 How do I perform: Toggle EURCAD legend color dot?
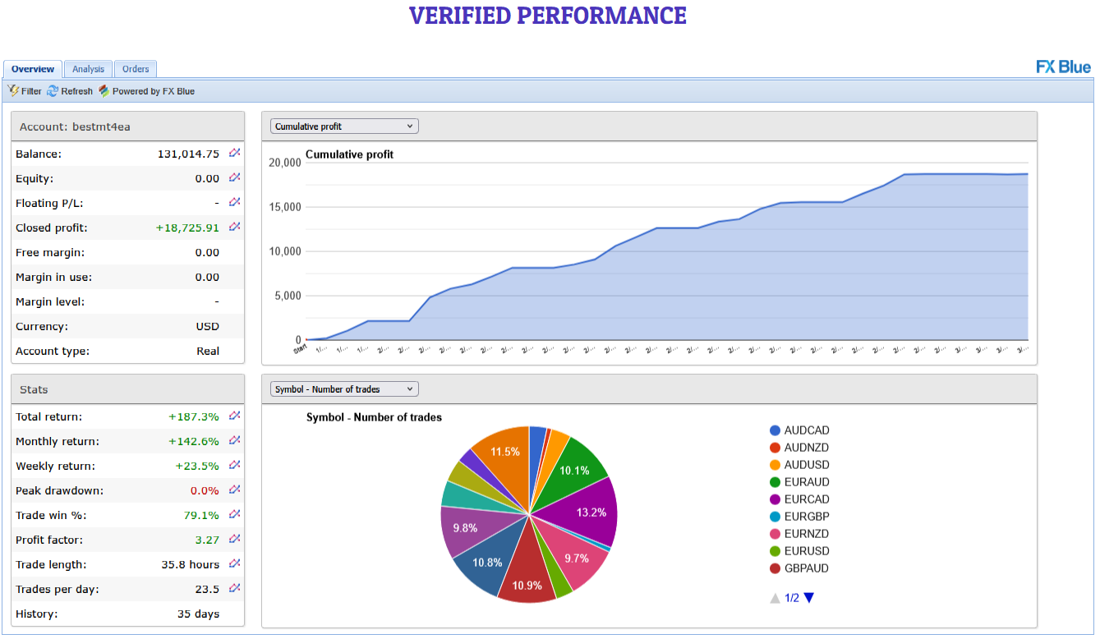775,499
